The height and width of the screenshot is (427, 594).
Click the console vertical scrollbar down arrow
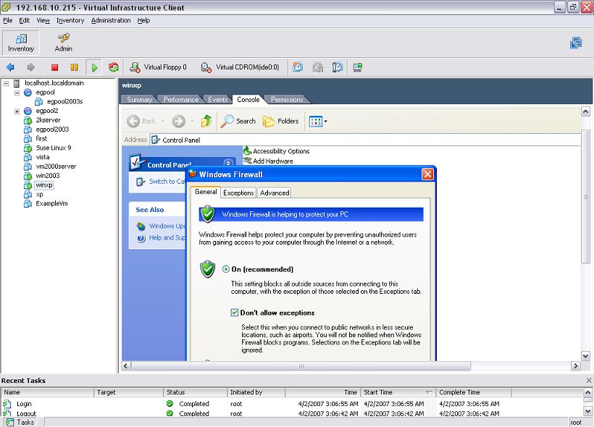(x=585, y=356)
